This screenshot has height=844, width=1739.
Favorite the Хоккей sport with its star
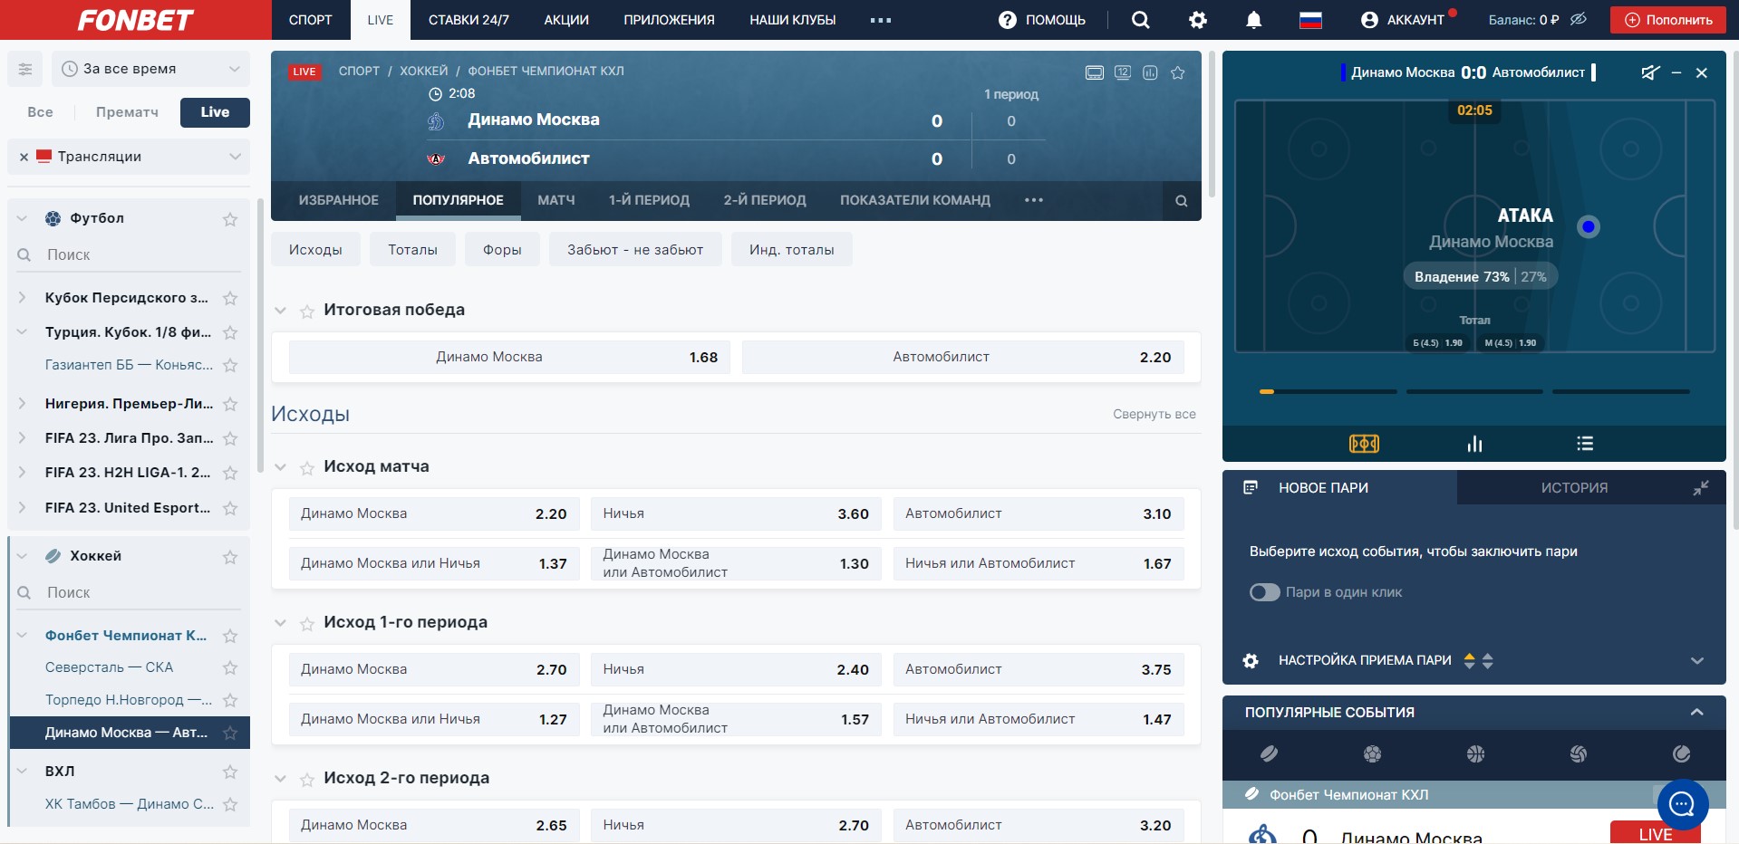(230, 557)
